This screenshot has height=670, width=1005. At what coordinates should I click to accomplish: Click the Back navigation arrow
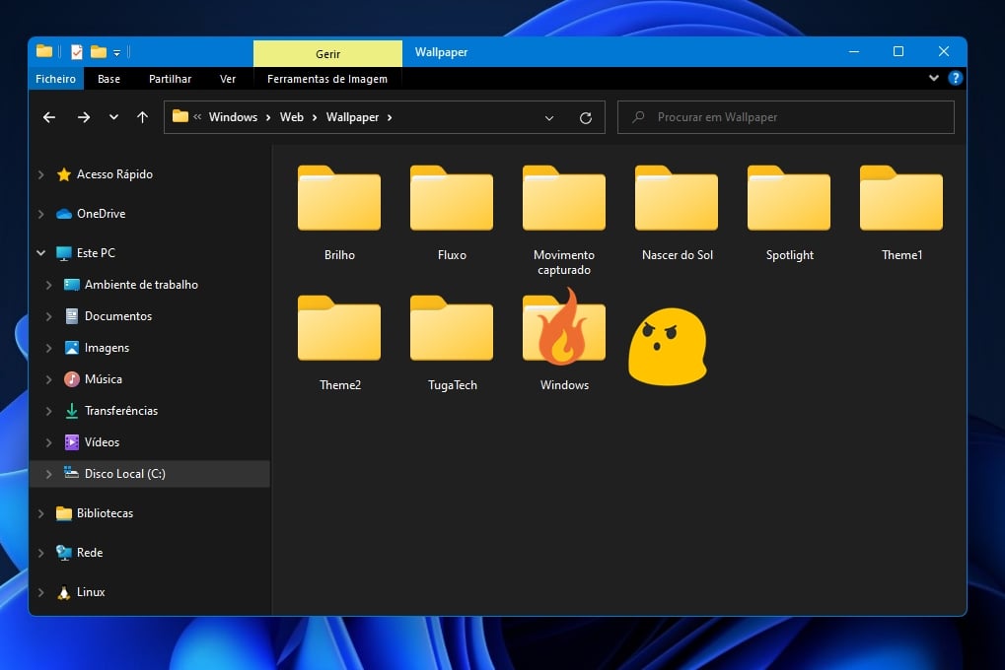[49, 117]
